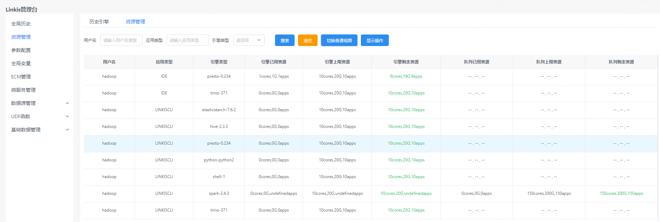The image size is (660, 222).
Task: Focus the 用户名 search input field
Action: 121,40
